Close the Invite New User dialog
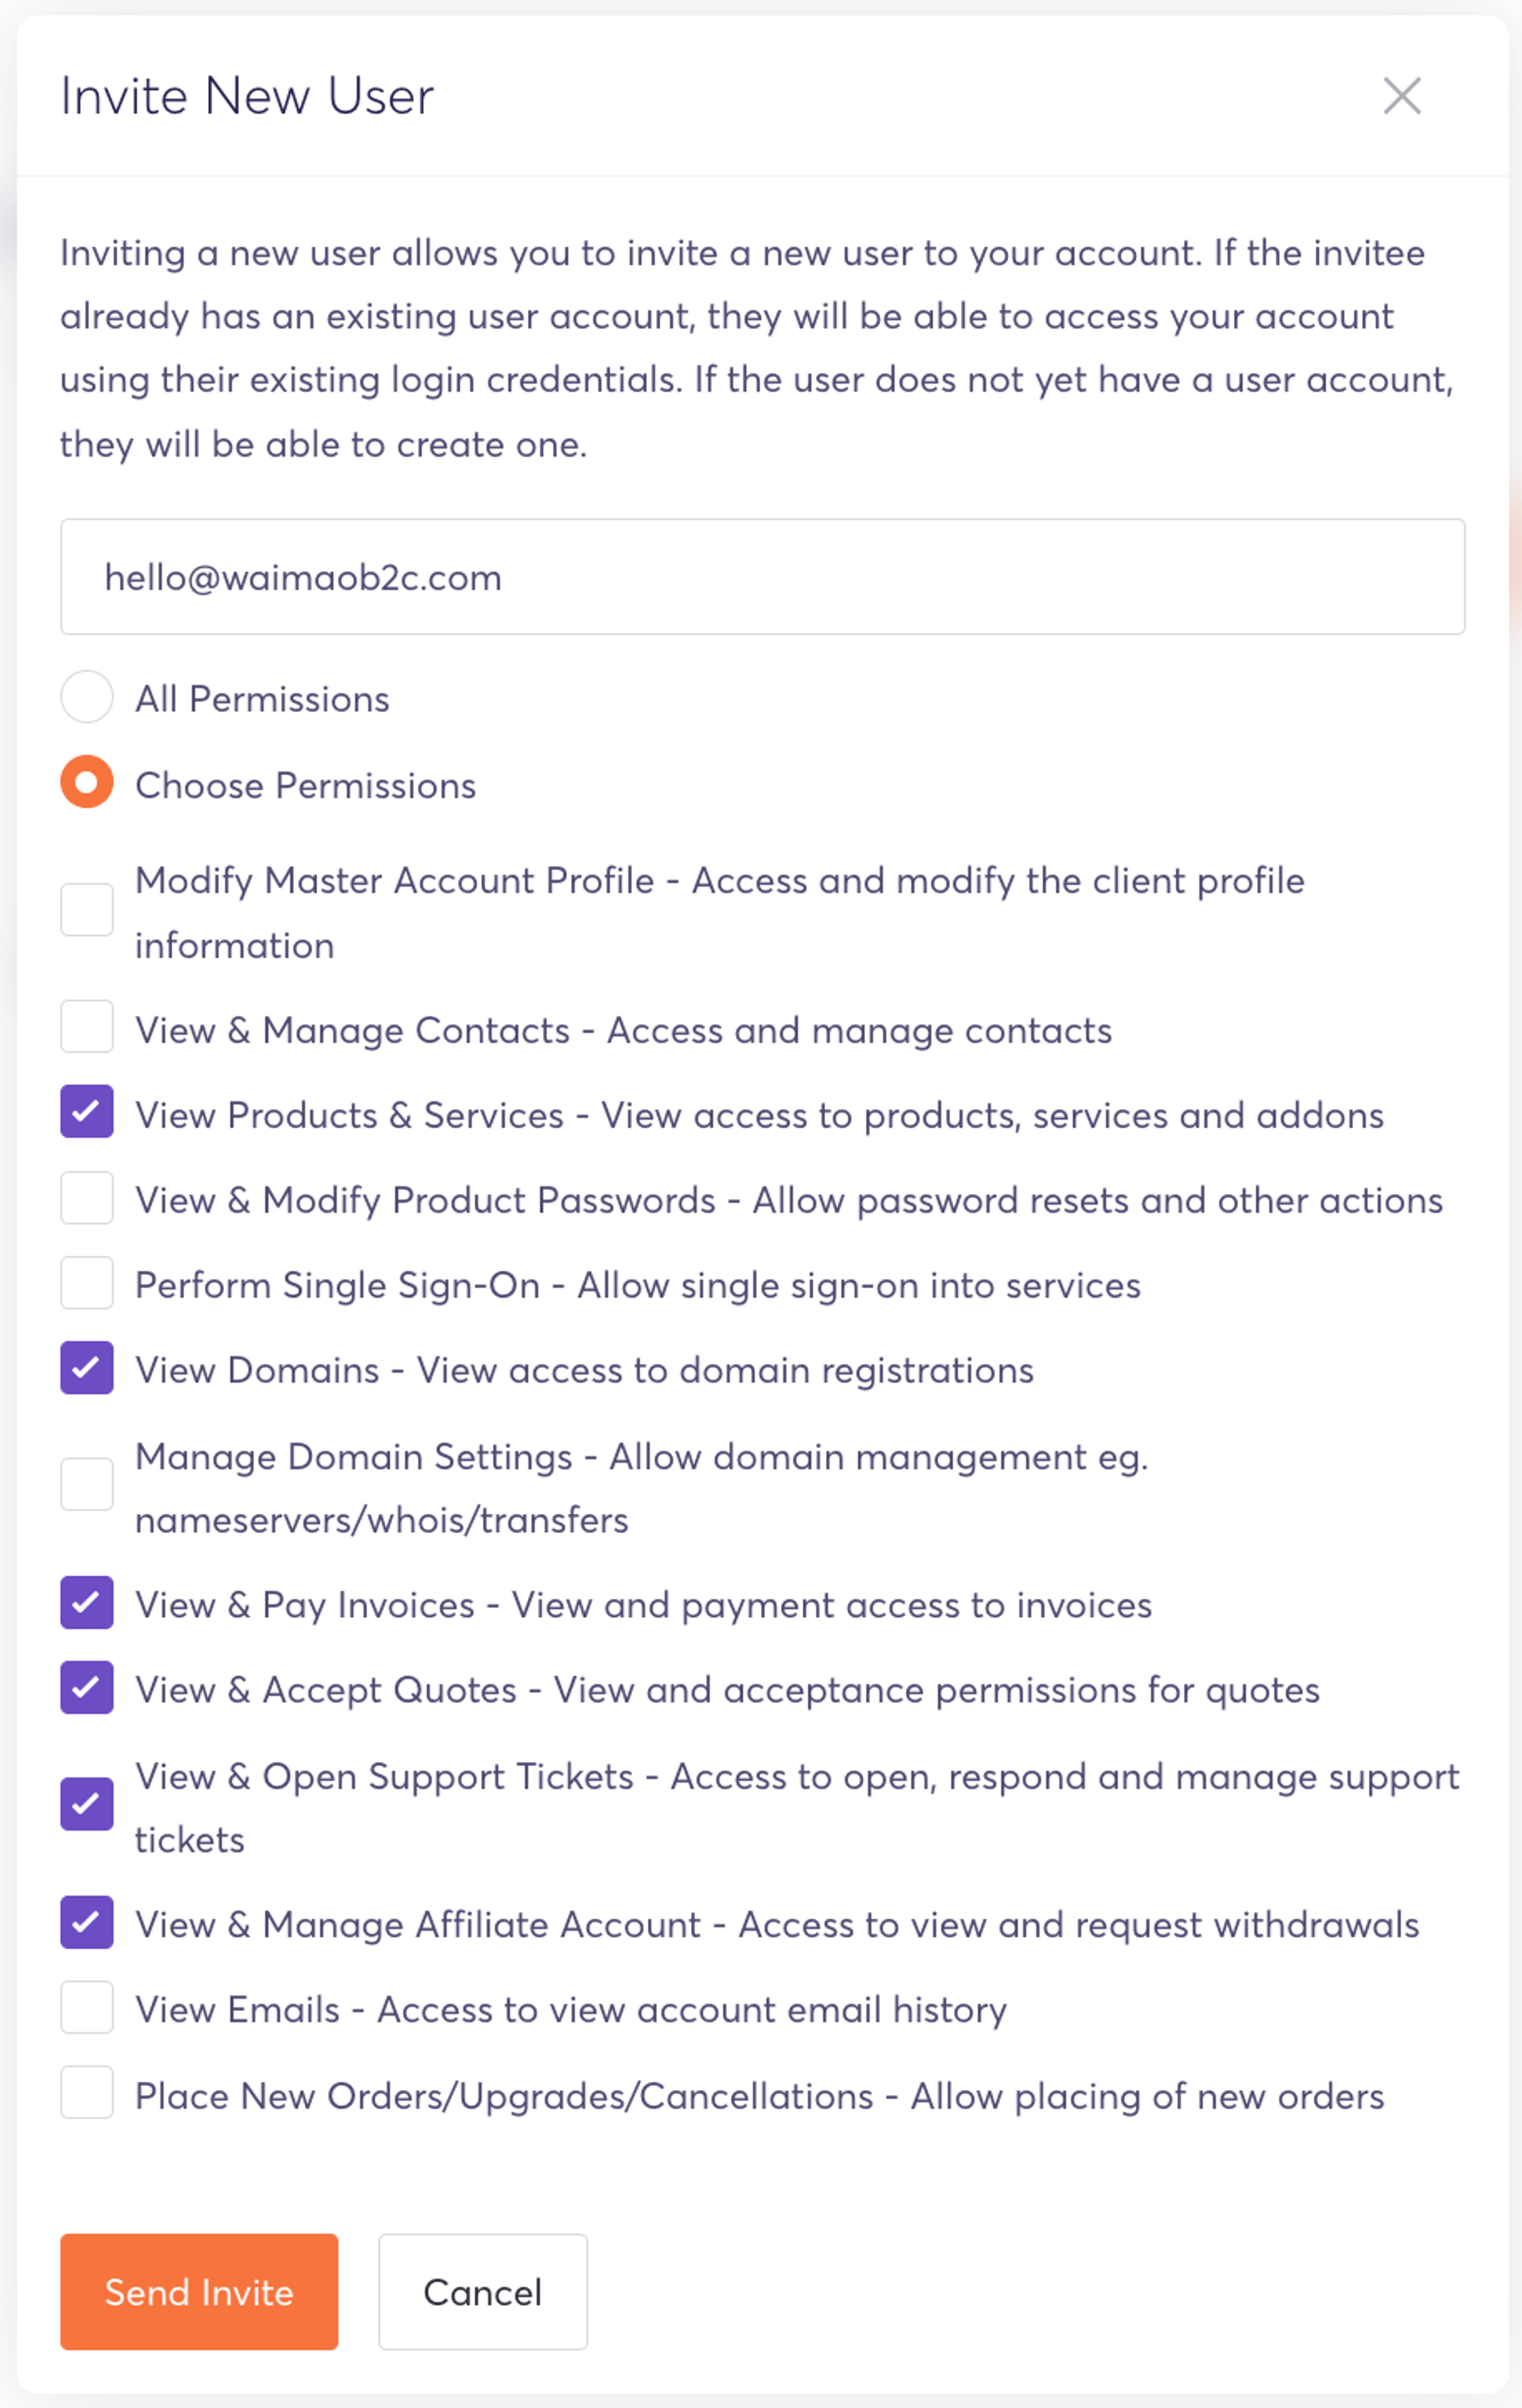The height and width of the screenshot is (2408, 1522). click(x=1401, y=96)
